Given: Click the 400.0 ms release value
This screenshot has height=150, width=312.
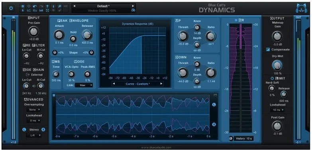Looking at the screenshot, I should (x=87, y=43).
